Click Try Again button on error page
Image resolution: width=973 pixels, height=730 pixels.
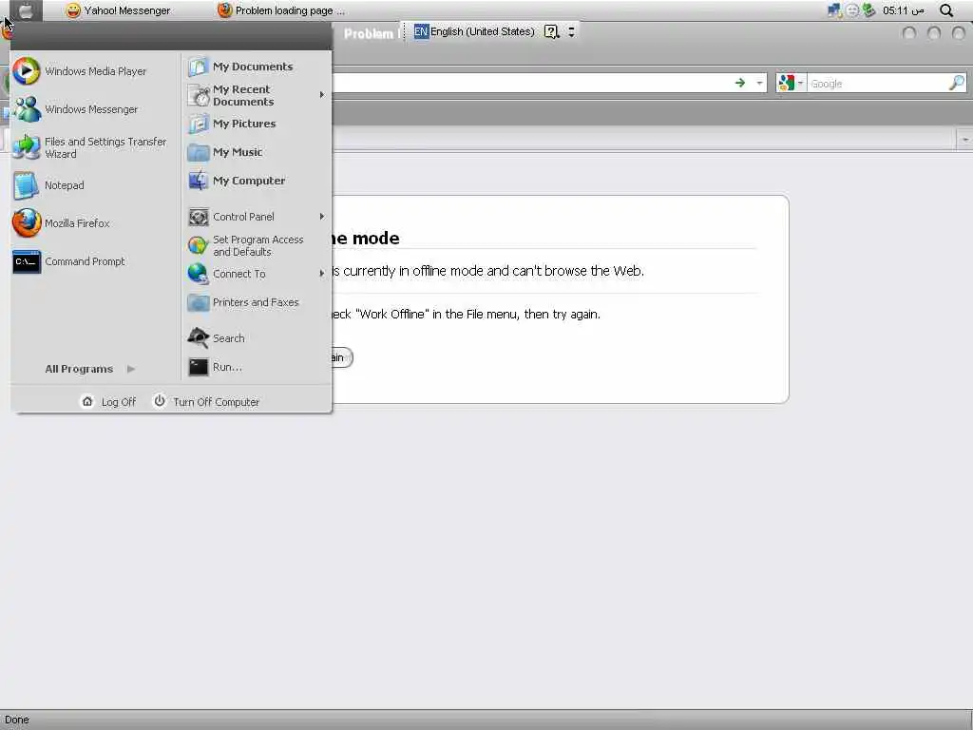342,357
